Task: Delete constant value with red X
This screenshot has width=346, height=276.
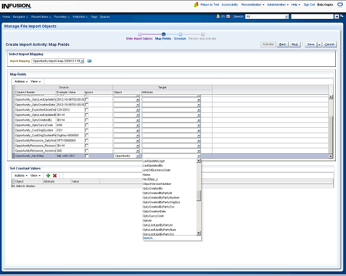Action: coord(55,175)
